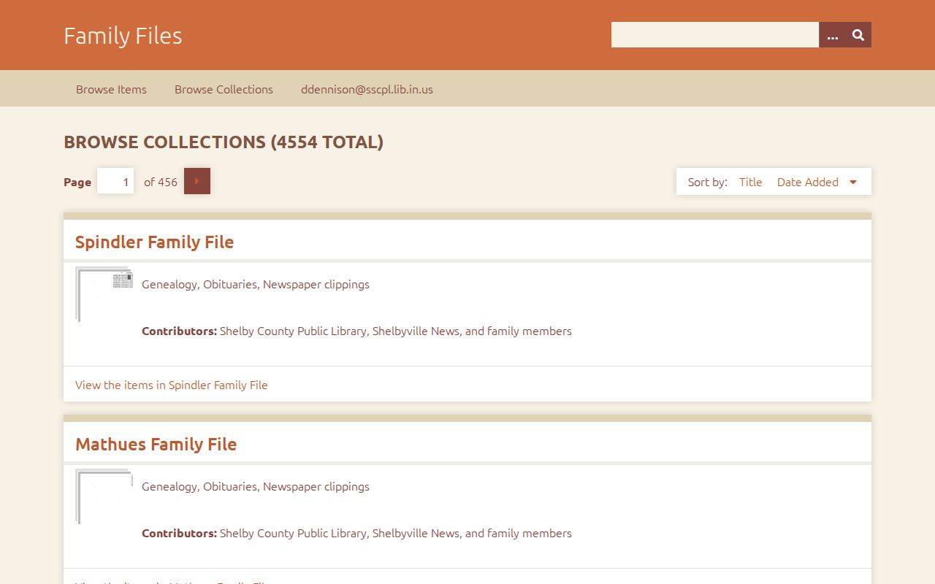This screenshot has width=935, height=584.
Task: Click the page number input box
Action: [x=115, y=182]
